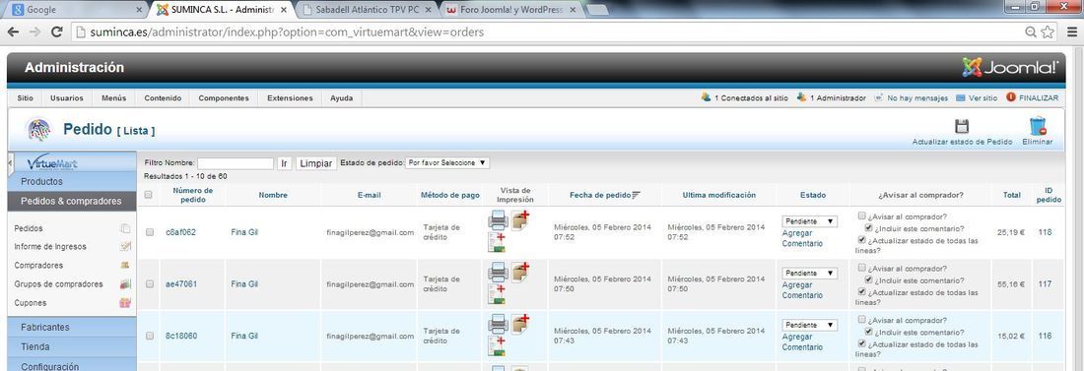The image size is (1084, 371).
Task: Open the Estado de pedido filter dropdown
Action: pos(448,163)
